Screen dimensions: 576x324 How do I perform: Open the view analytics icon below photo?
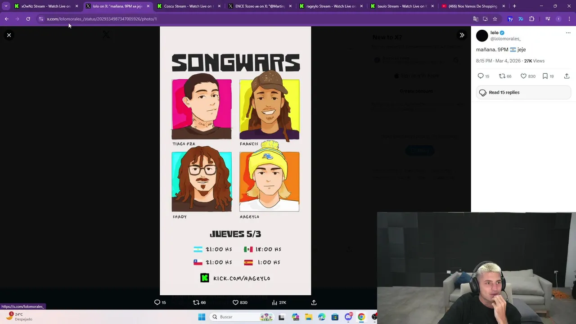point(274,302)
